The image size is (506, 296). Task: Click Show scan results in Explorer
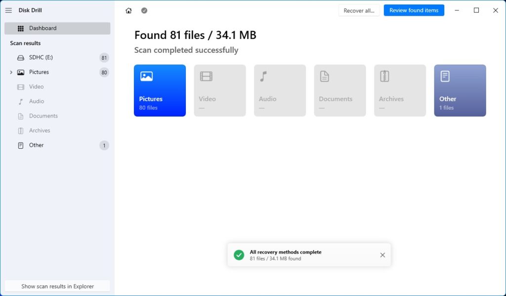pyautogui.click(x=57, y=286)
